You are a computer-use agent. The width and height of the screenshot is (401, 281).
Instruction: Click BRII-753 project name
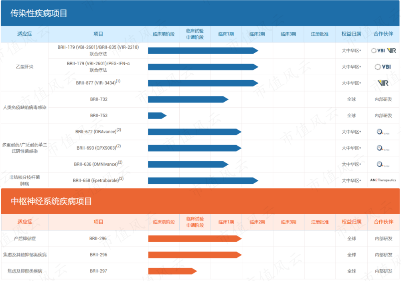coord(99,116)
